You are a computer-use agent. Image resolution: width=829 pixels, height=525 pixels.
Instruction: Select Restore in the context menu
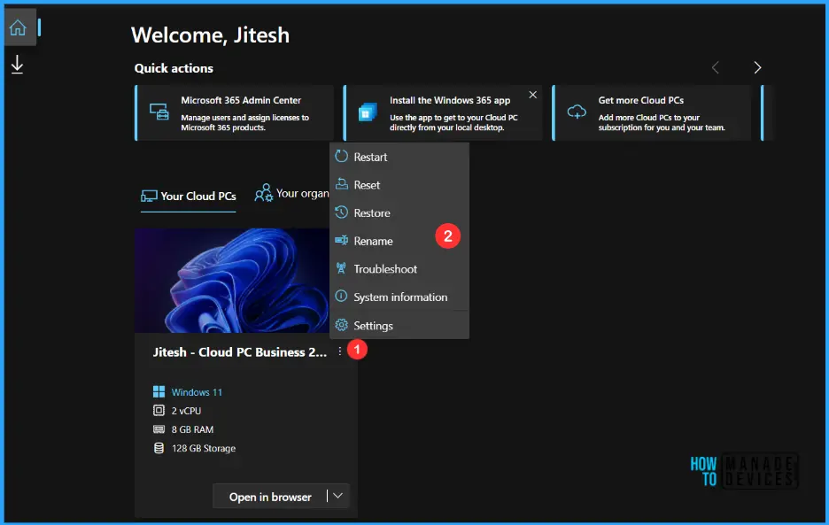[x=399, y=213]
